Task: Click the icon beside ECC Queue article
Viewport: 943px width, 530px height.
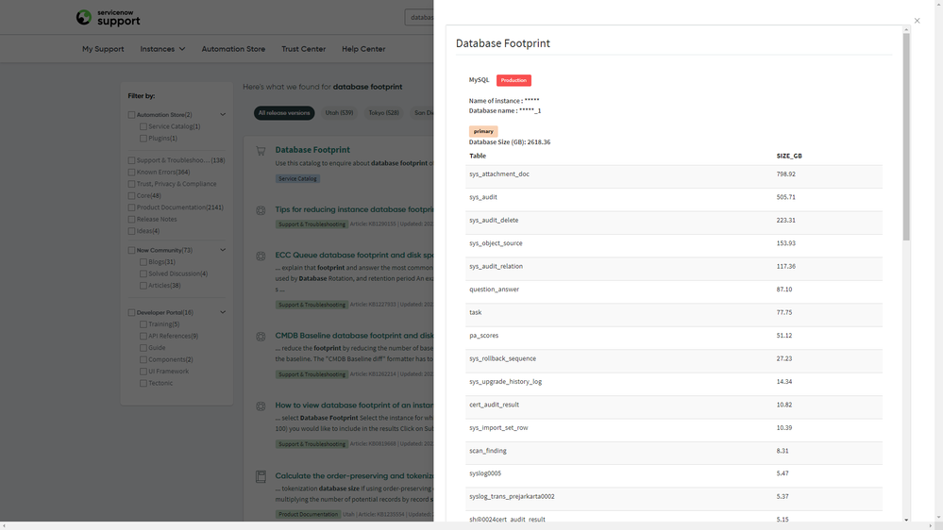Action: click(261, 256)
